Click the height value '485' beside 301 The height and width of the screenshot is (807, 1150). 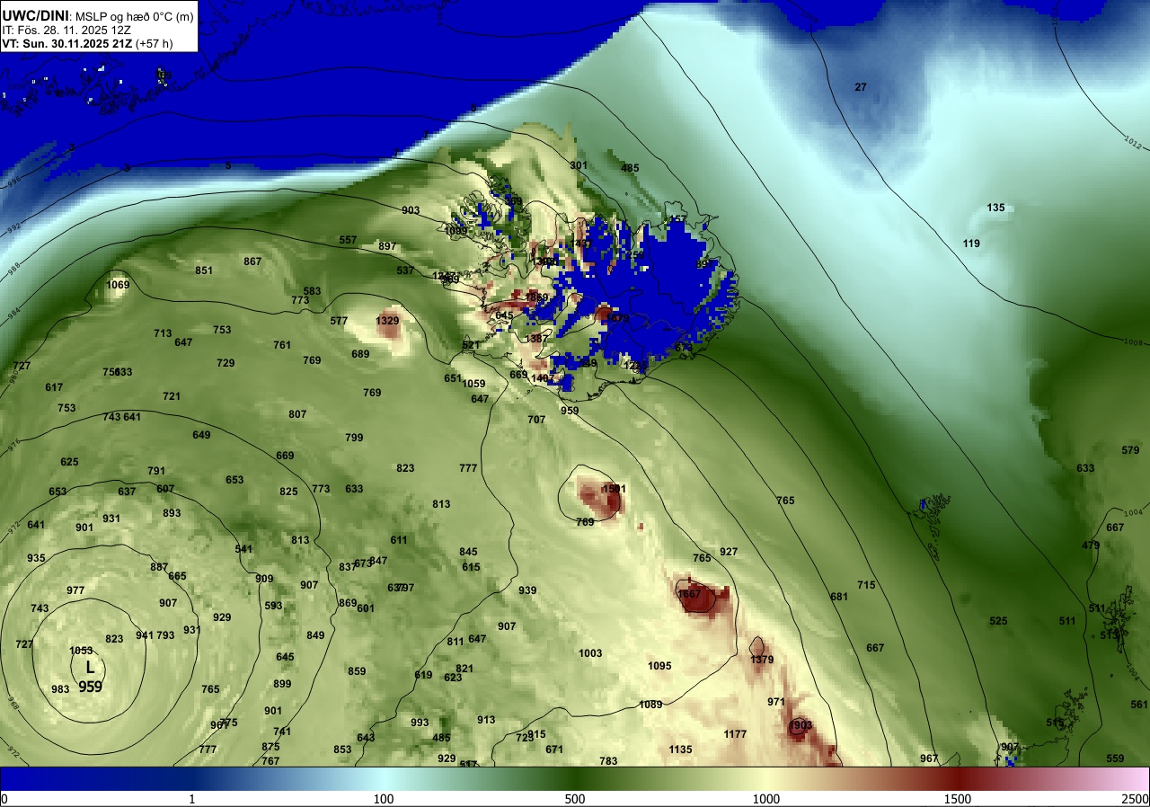[x=631, y=168]
